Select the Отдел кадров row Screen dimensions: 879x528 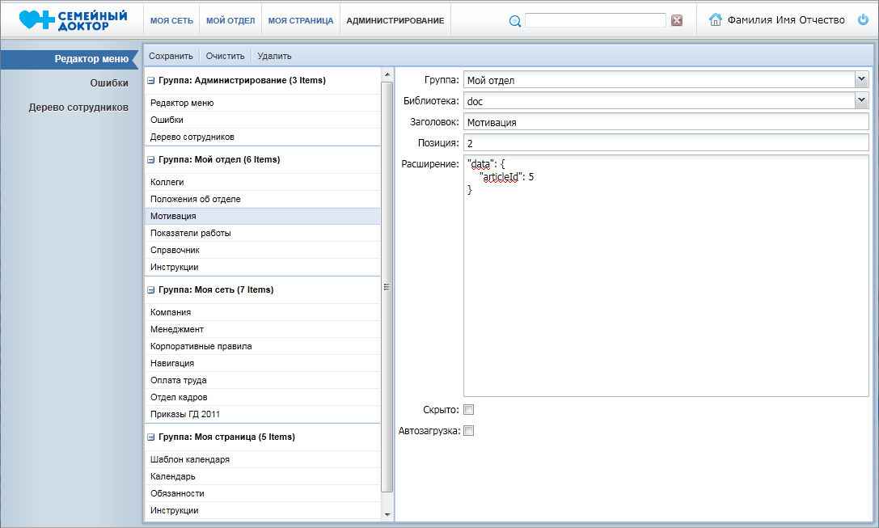click(x=262, y=397)
